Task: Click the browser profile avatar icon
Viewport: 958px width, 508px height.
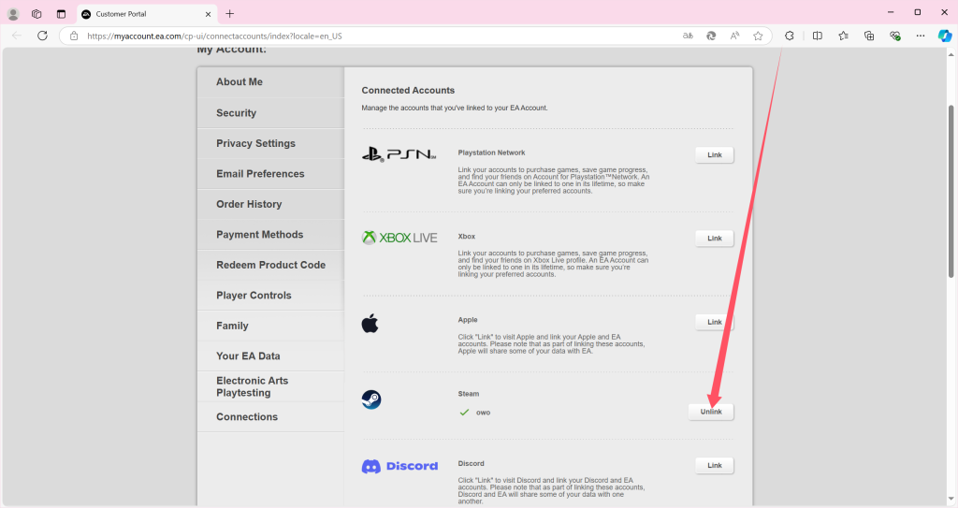Action: click(x=13, y=13)
